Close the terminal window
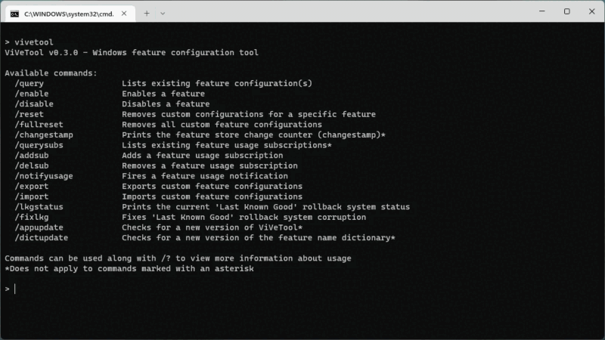This screenshot has height=340, width=605. pos(590,11)
